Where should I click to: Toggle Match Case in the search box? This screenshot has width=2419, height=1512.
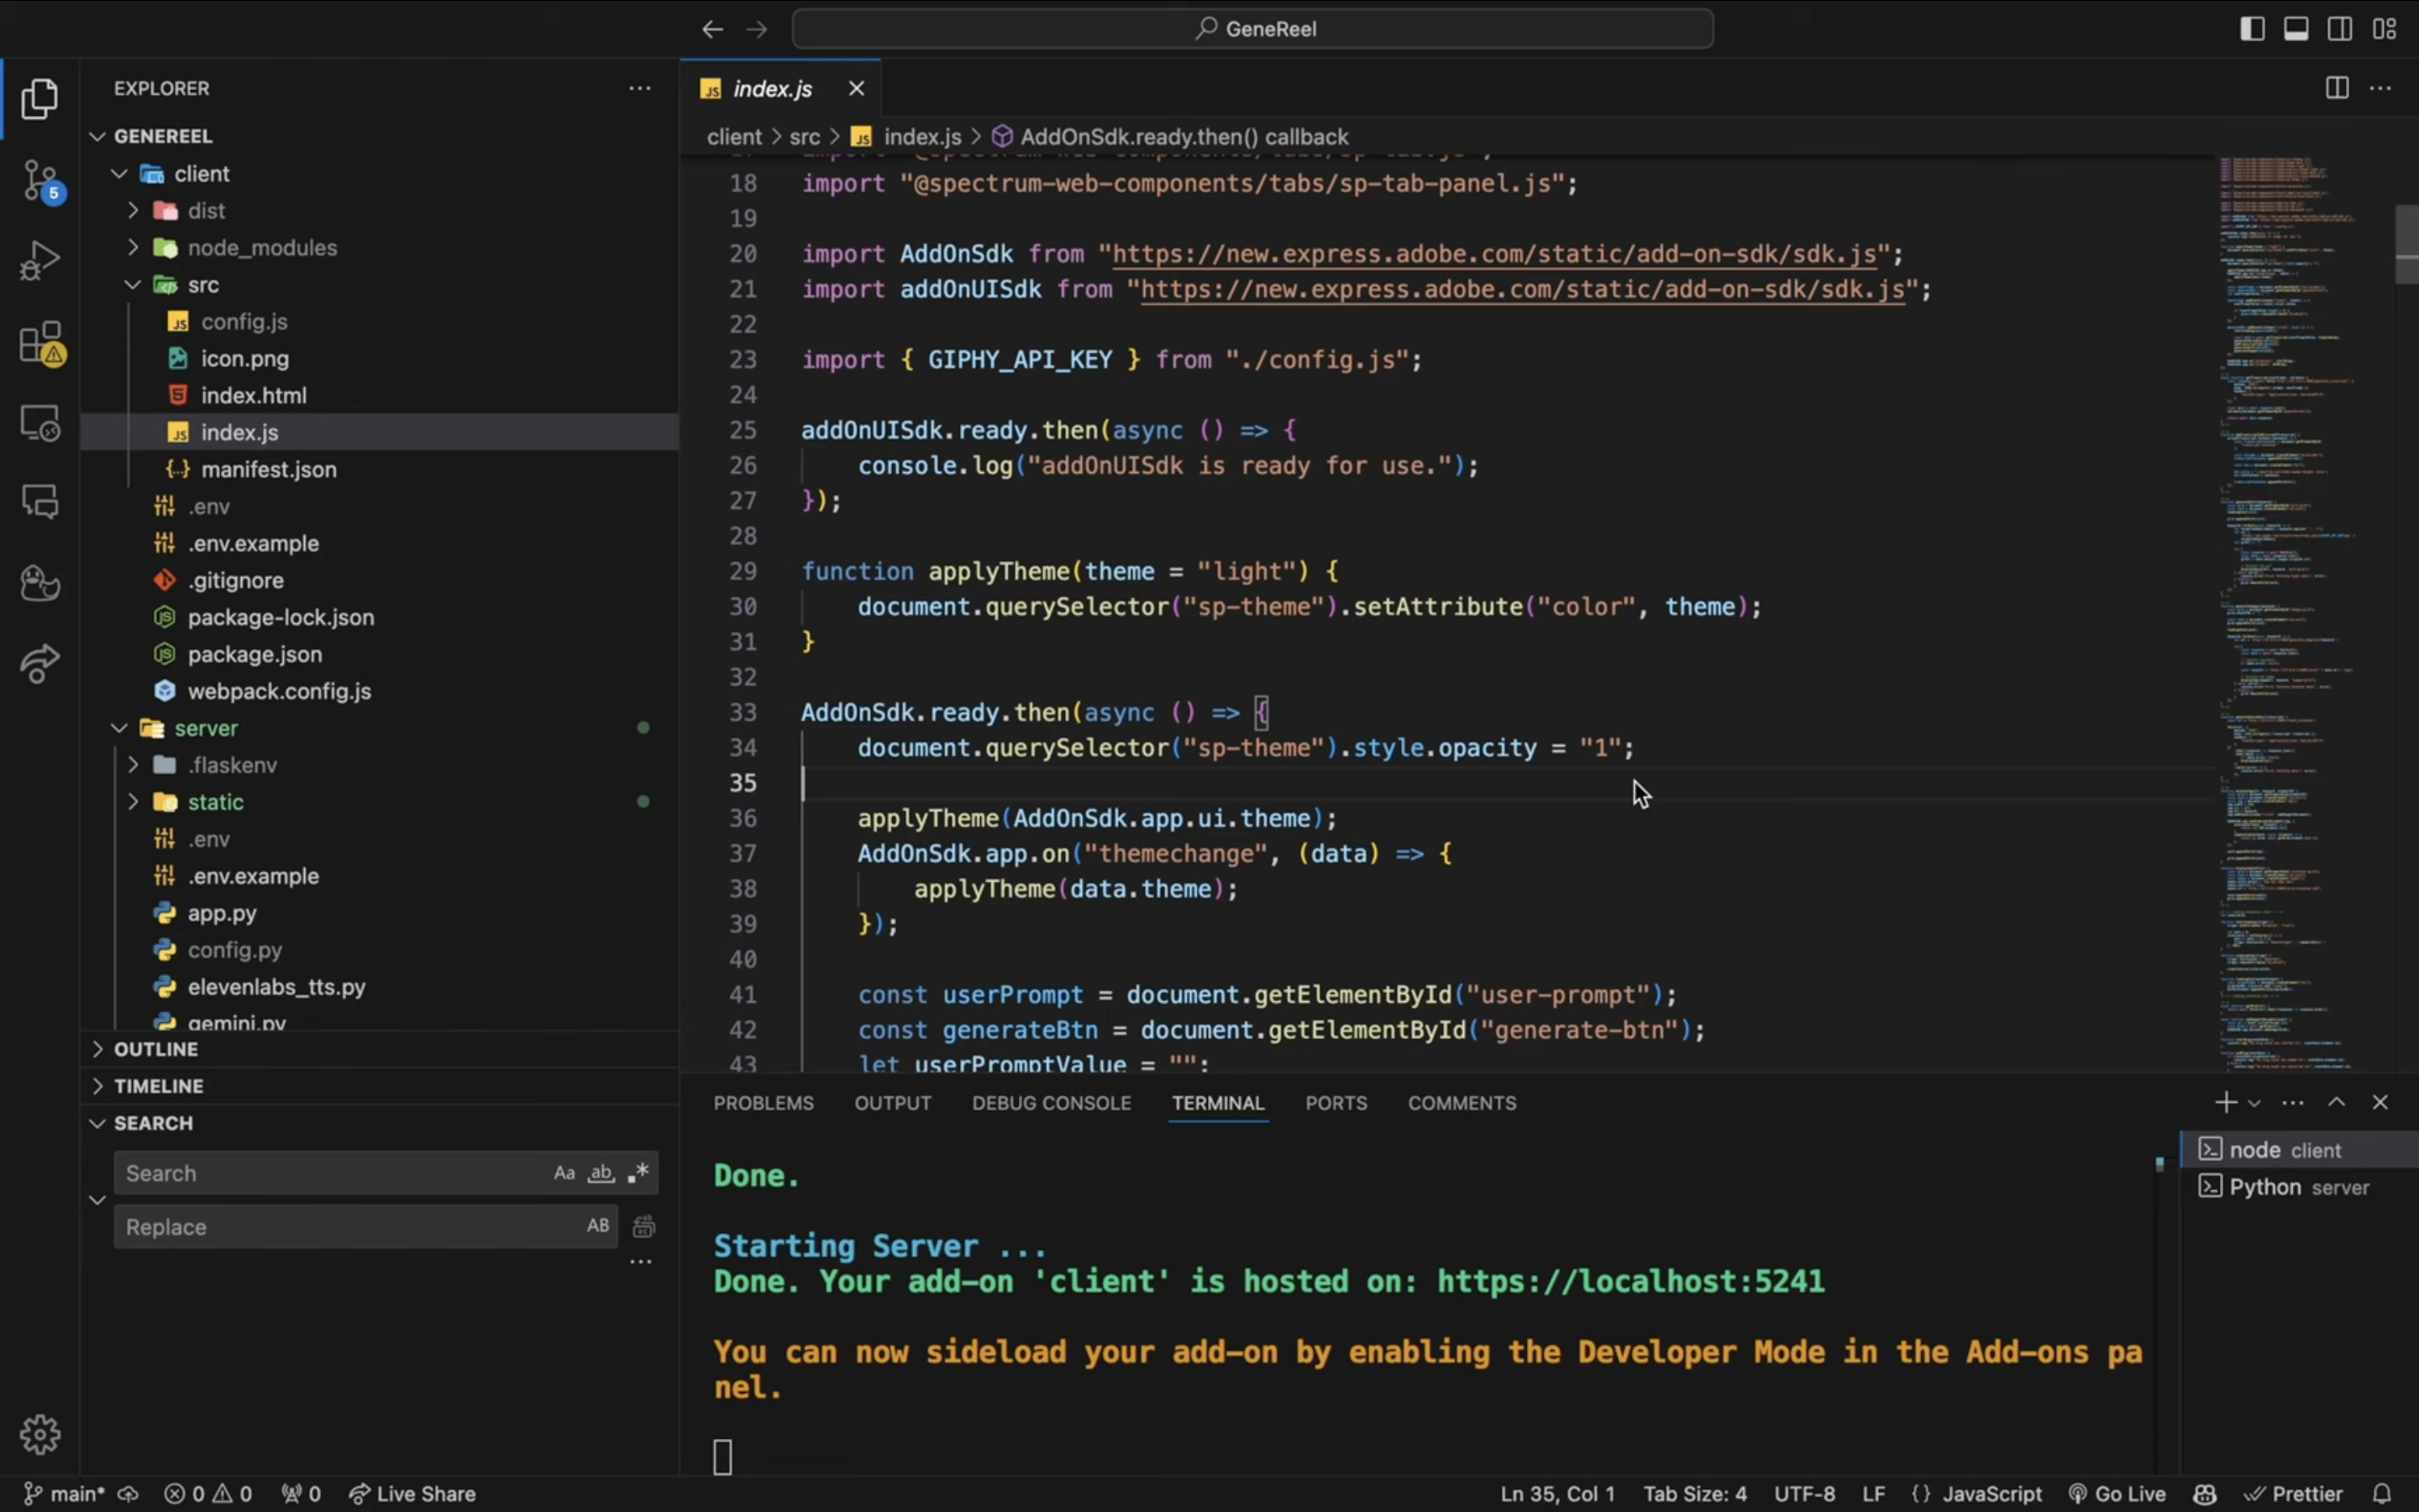(x=564, y=1173)
